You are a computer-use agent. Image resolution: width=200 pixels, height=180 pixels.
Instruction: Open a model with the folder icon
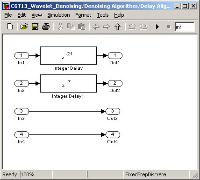tap(24, 27)
